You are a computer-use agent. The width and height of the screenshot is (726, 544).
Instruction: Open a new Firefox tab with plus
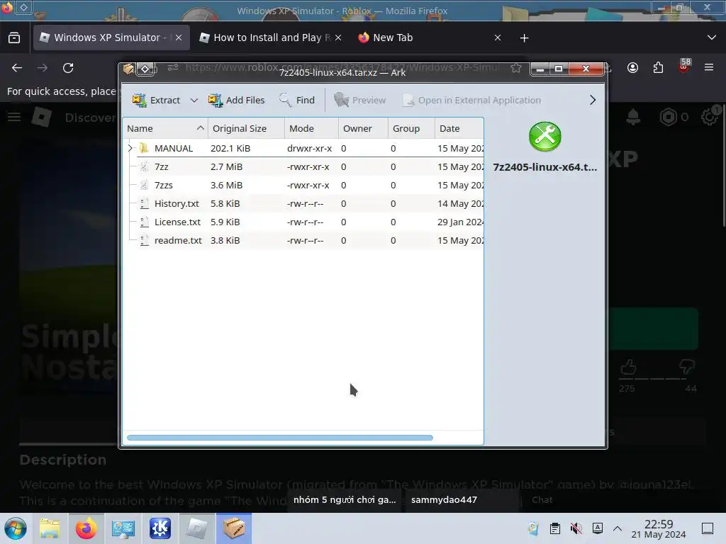[524, 38]
